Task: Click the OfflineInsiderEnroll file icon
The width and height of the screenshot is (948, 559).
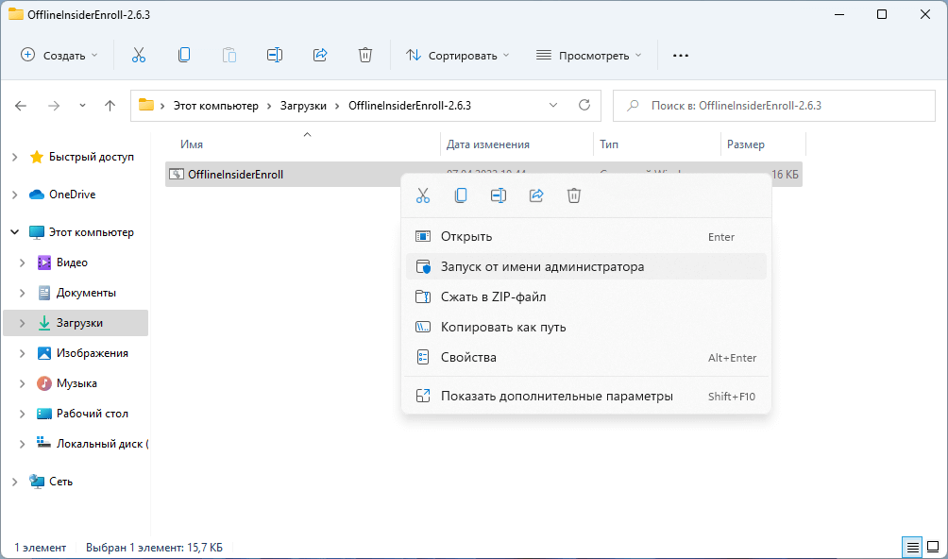Action: [177, 174]
